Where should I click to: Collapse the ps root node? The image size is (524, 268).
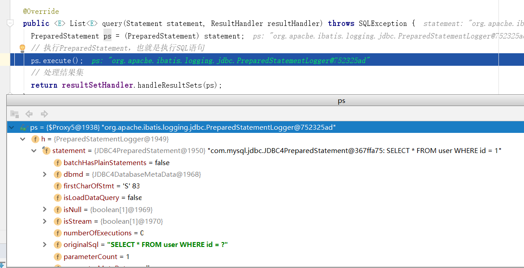point(12,127)
